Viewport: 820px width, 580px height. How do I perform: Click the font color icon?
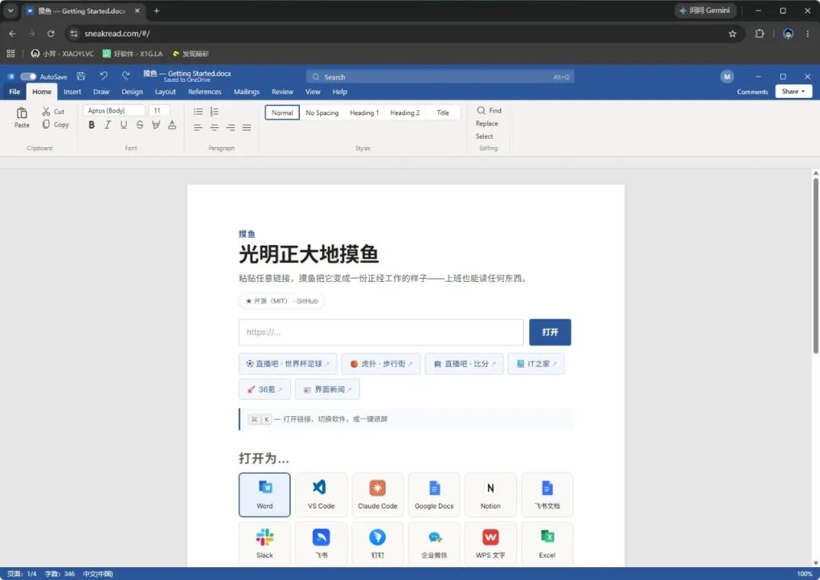(x=172, y=125)
